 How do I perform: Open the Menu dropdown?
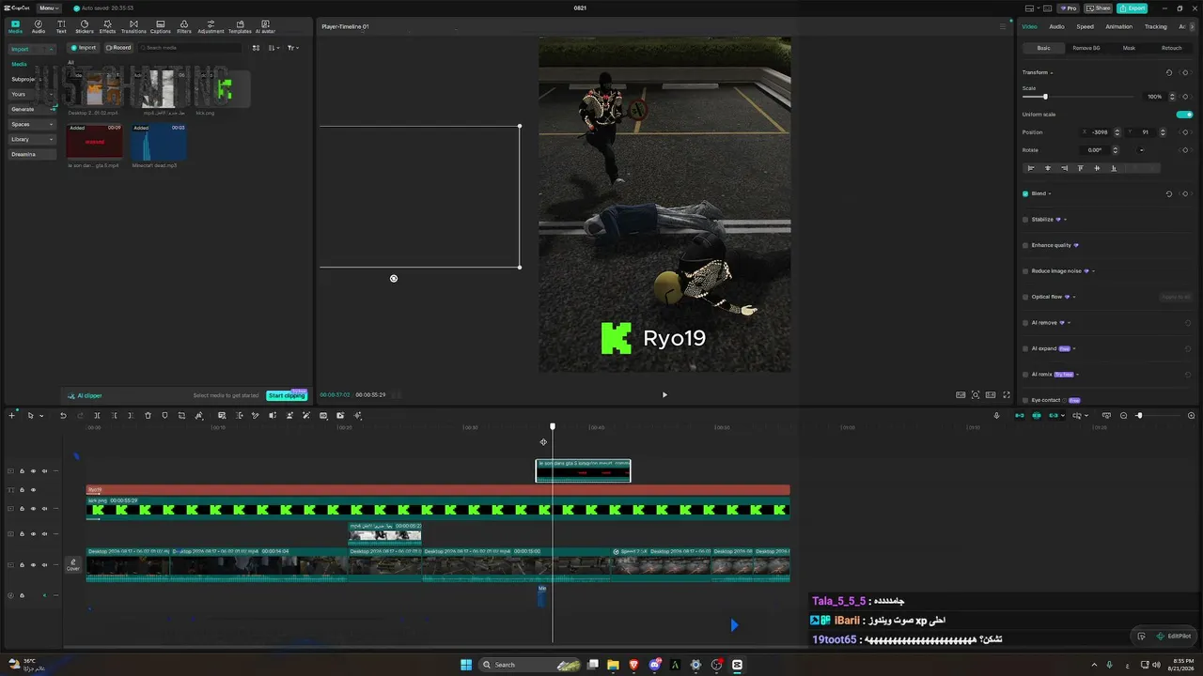click(49, 8)
